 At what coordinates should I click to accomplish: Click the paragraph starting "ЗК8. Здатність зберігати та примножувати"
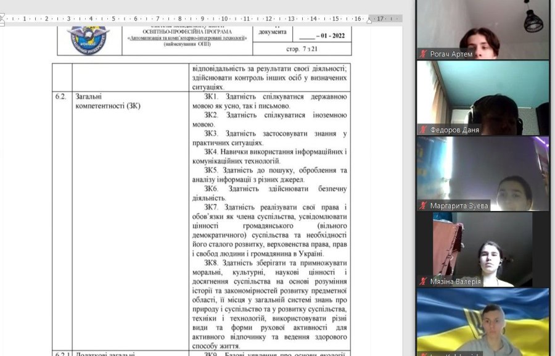pyautogui.click(x=269, y=305)
